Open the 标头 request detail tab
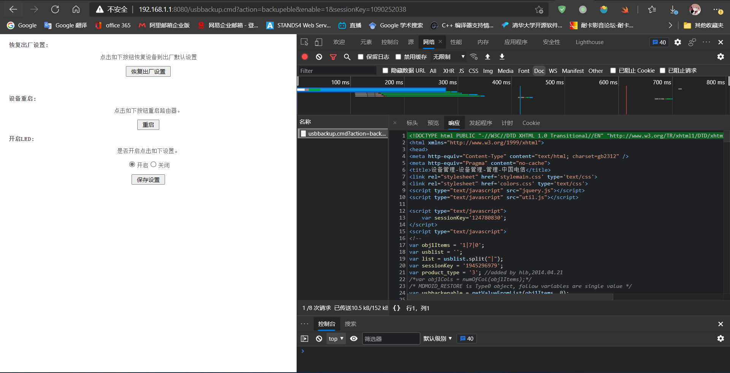730x373 pixels. point(412,123)
